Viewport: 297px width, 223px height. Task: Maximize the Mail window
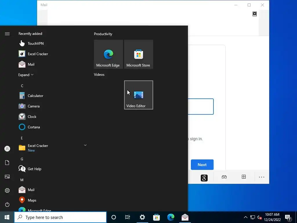(x=249, y=5)
